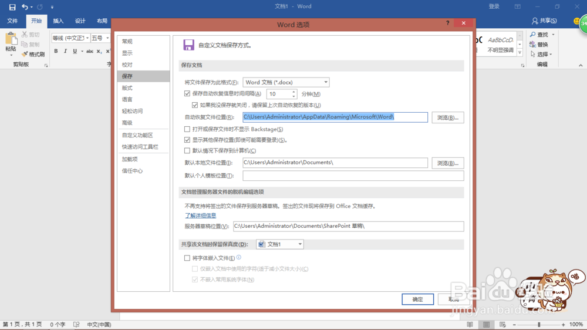Collapse the ribbon with the caret icon
Viewport: 587px width, 330px height.
tap(581, 65)
